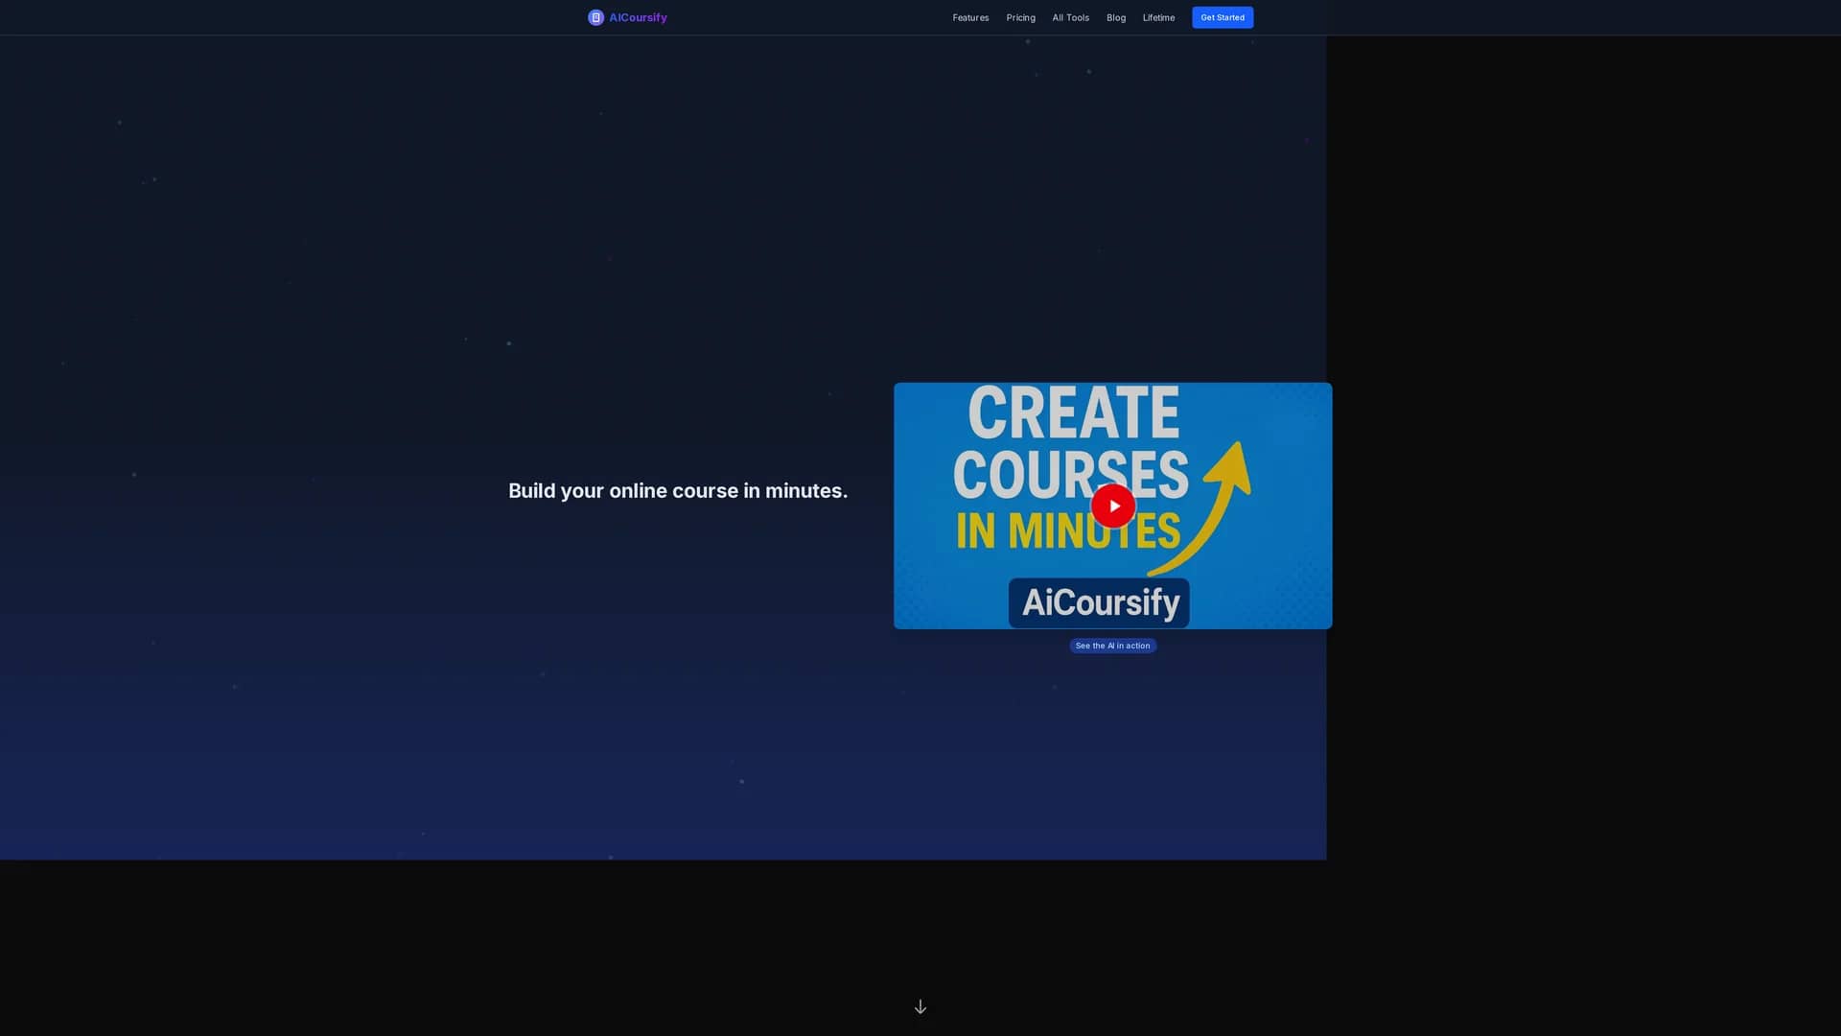Click the See the AI in action label
This screenshot has width=1841, height=1036.
[1112, 646]
